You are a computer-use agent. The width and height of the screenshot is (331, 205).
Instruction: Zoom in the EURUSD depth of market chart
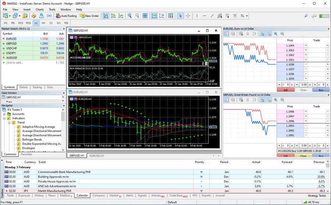click(x=275, y=34)
